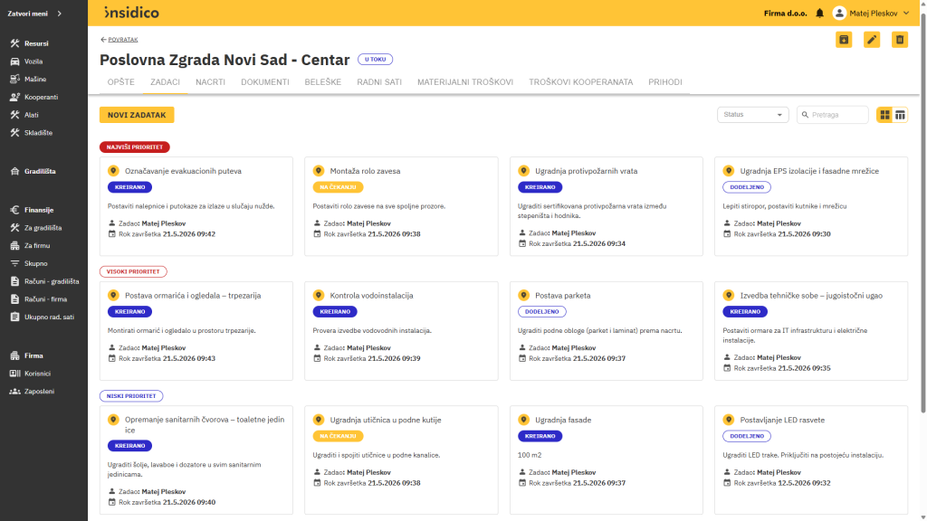The height and width of the screenshot is (521, 927).
Task: Click the Novi zadatak button
Action: [x=137, y=115]
